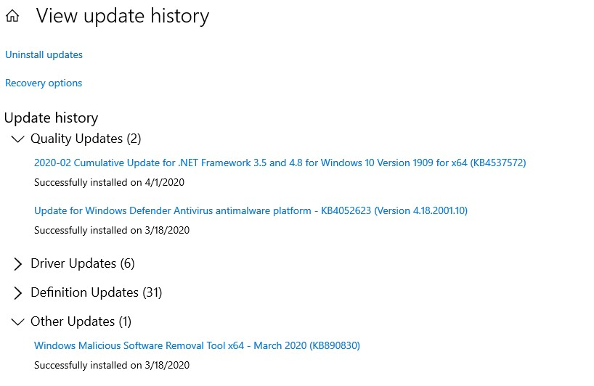Collapse Quality Updates using its chevron
This screenshot has width=594, height=386.
pos(17,139)
